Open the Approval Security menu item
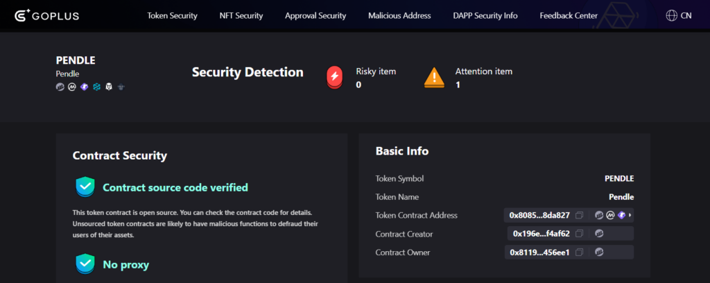Image resolution: width=710 pixels, height=283 pixels. click(x=315, y=16)
